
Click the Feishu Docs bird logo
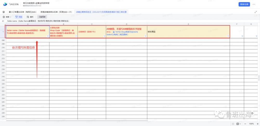5,4
